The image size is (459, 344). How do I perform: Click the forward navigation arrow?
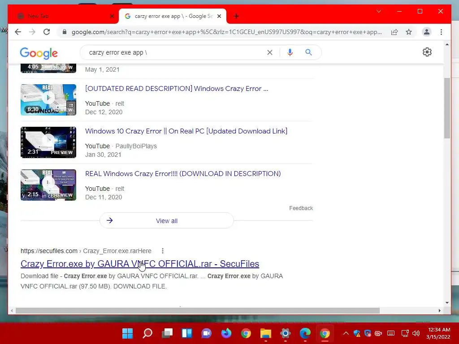(32, 32)
